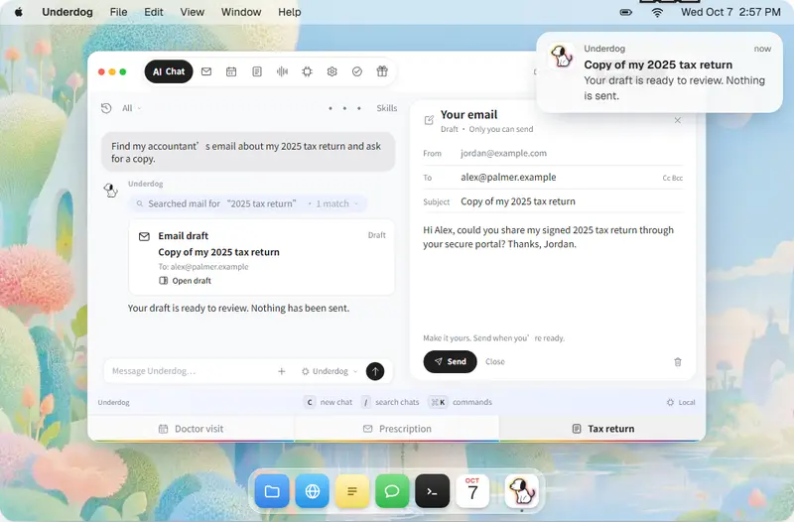Click the Subject field
Screen dimensions: 794x522
(553, 201)
